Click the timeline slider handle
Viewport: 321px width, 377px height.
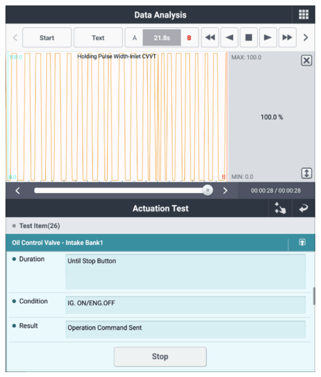[x=207, y=190]
